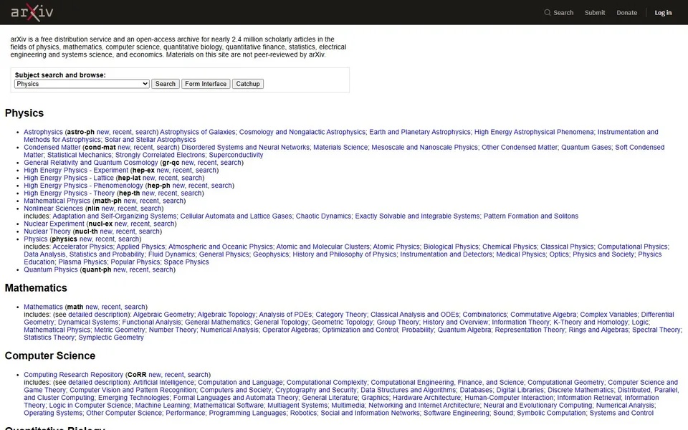Open Computing Research Repository link
Image resolution: width=688 pixels, height=430 pixels.
click(73, 375)
